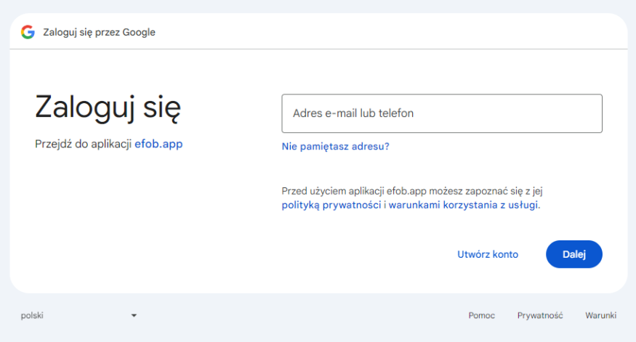This screenshot has height=342, width=636.
Task: Open the "warunkami korzystania z usługi" link
Action: click(464, 205)
